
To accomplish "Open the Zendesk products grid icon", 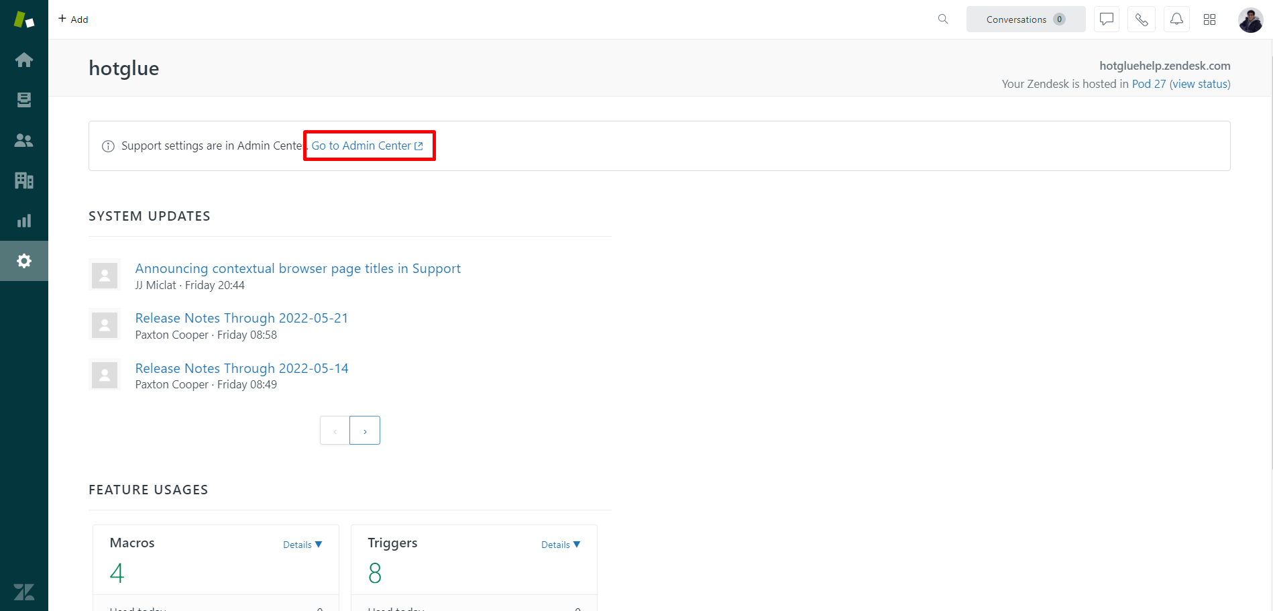I will point(1210,19).
